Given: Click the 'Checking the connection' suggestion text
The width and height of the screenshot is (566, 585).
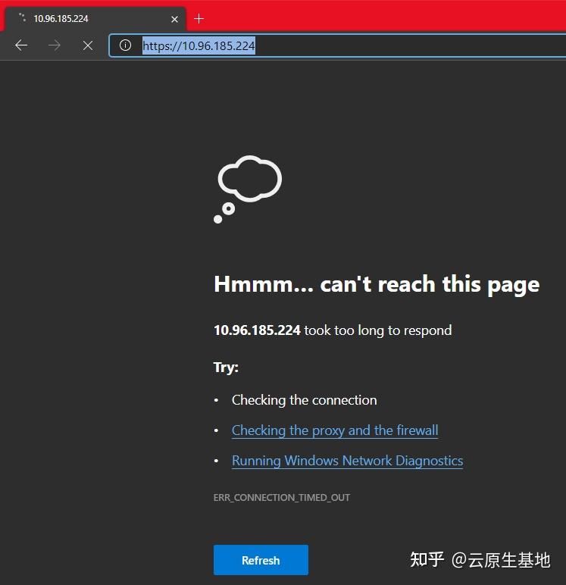Looking at the screenshot, I should pyautogui.click(x=304, y=400).
